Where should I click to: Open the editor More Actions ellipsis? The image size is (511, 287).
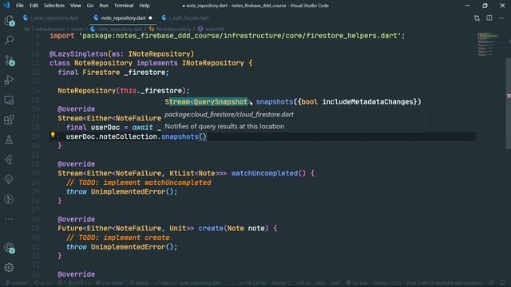(501, 18)
